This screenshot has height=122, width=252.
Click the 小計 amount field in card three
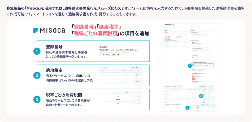click(x=136, y=96)
